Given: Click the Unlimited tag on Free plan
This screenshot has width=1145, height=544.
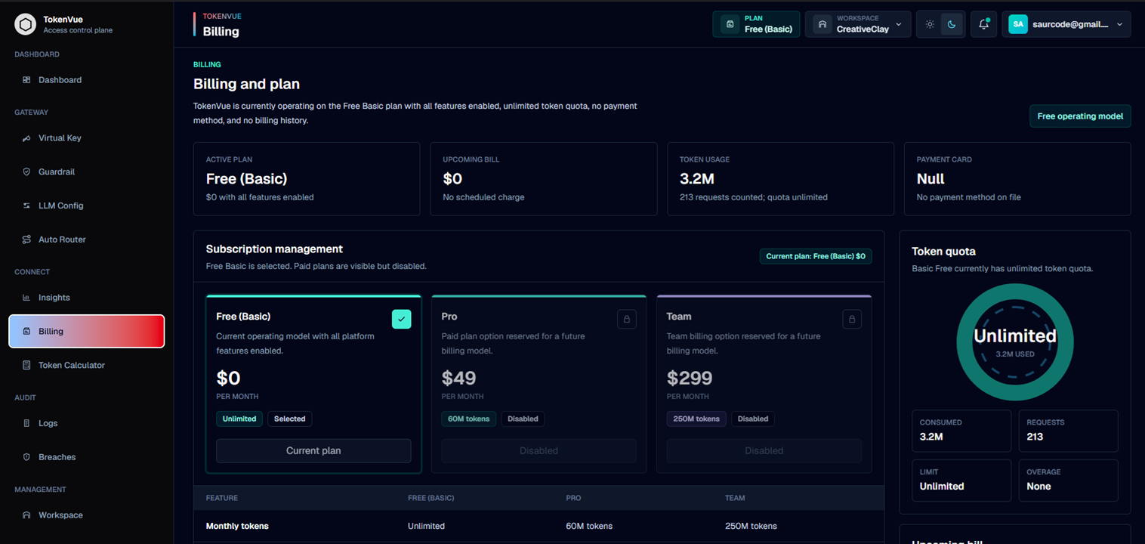Looking at the screenshot, I should tap(239, 419).
